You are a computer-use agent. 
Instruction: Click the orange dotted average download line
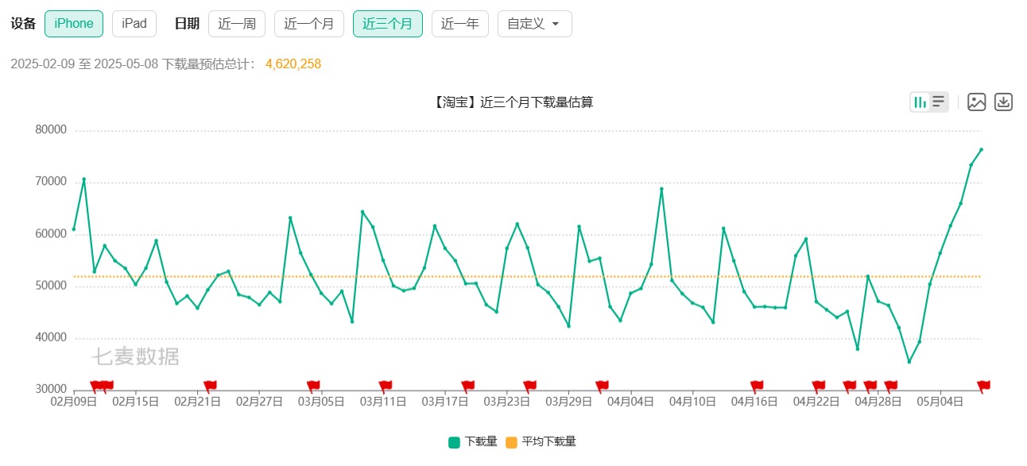(x=528, y=276)
